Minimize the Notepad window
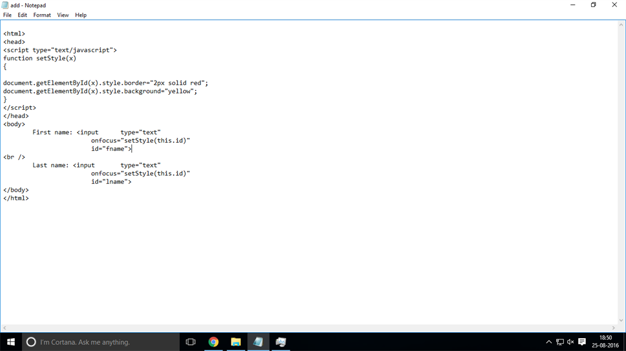The height and width of the screenshot is (351, 626). pyautogui.click(x=572, y=5)
